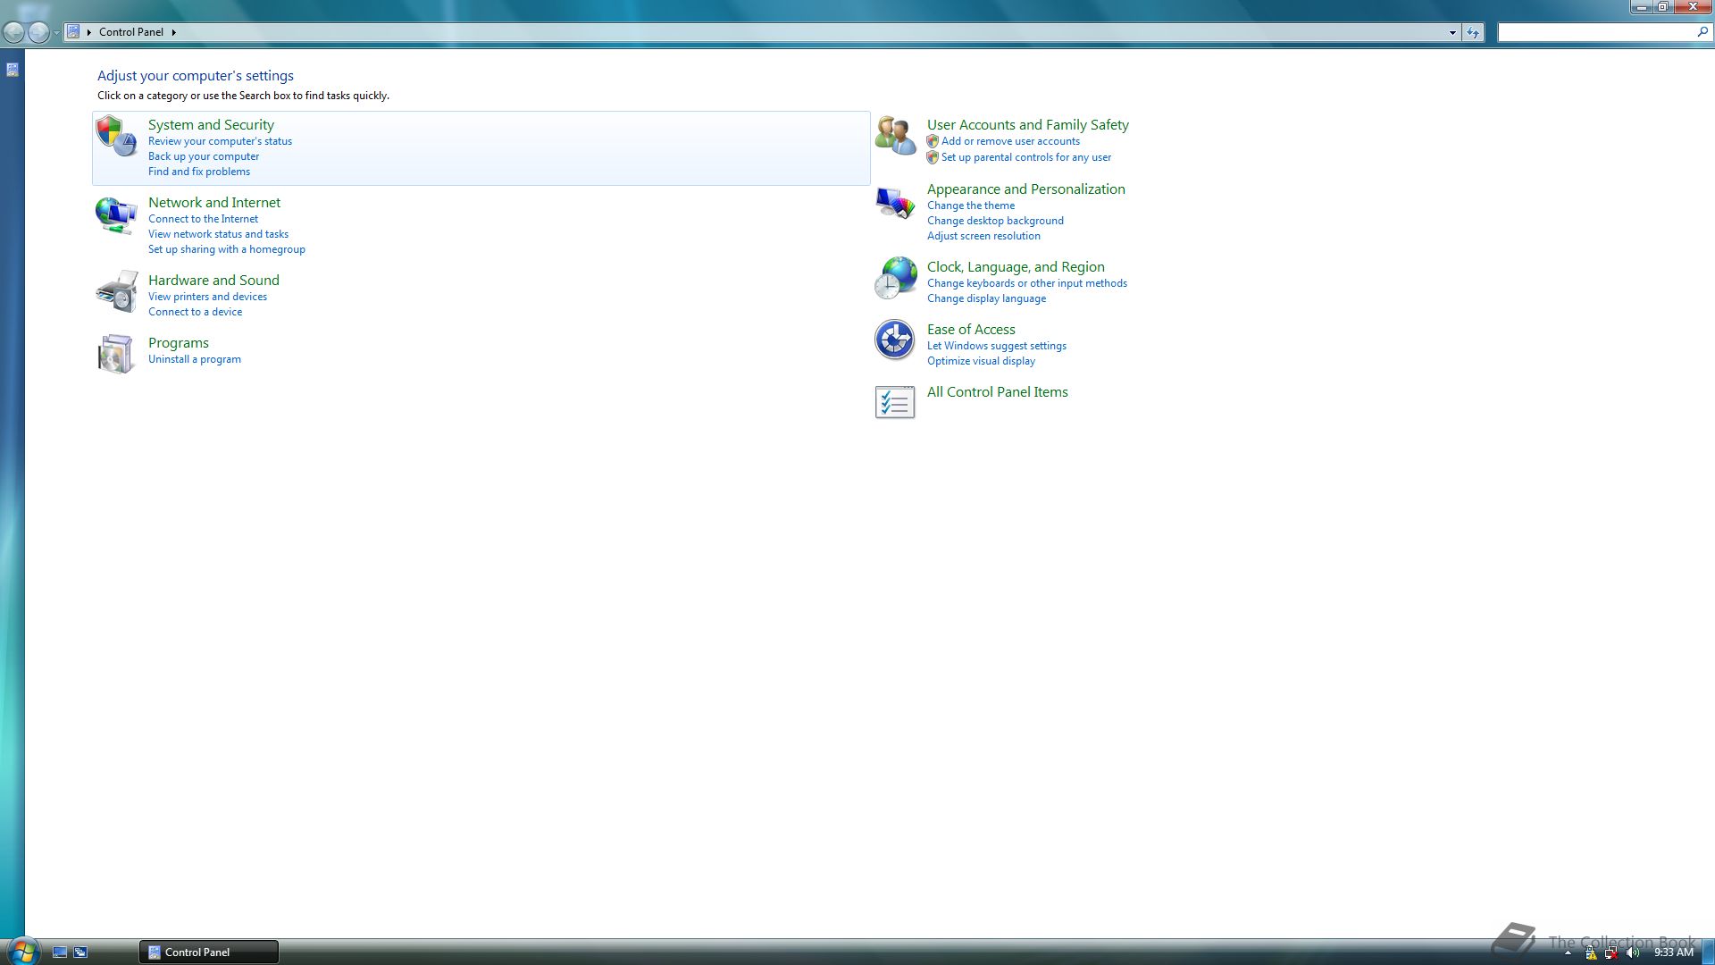Open All Control Panel Items

[998, 392]
